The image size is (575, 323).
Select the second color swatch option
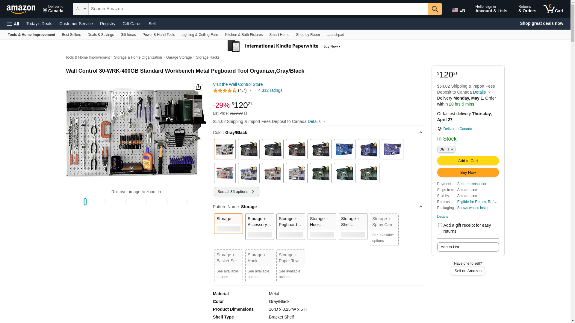pyautogui.click(x=249, y=149)
